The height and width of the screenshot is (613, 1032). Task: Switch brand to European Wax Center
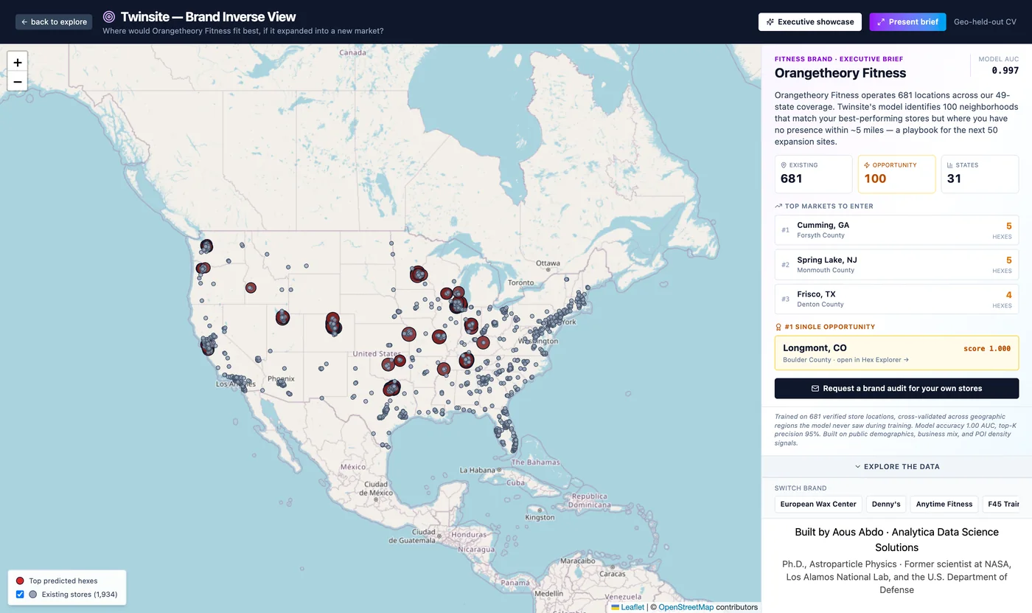pos(818,505)
